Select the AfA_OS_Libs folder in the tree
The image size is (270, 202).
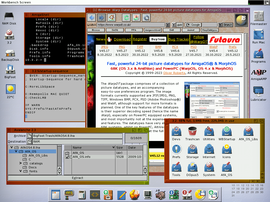(38, 155)
